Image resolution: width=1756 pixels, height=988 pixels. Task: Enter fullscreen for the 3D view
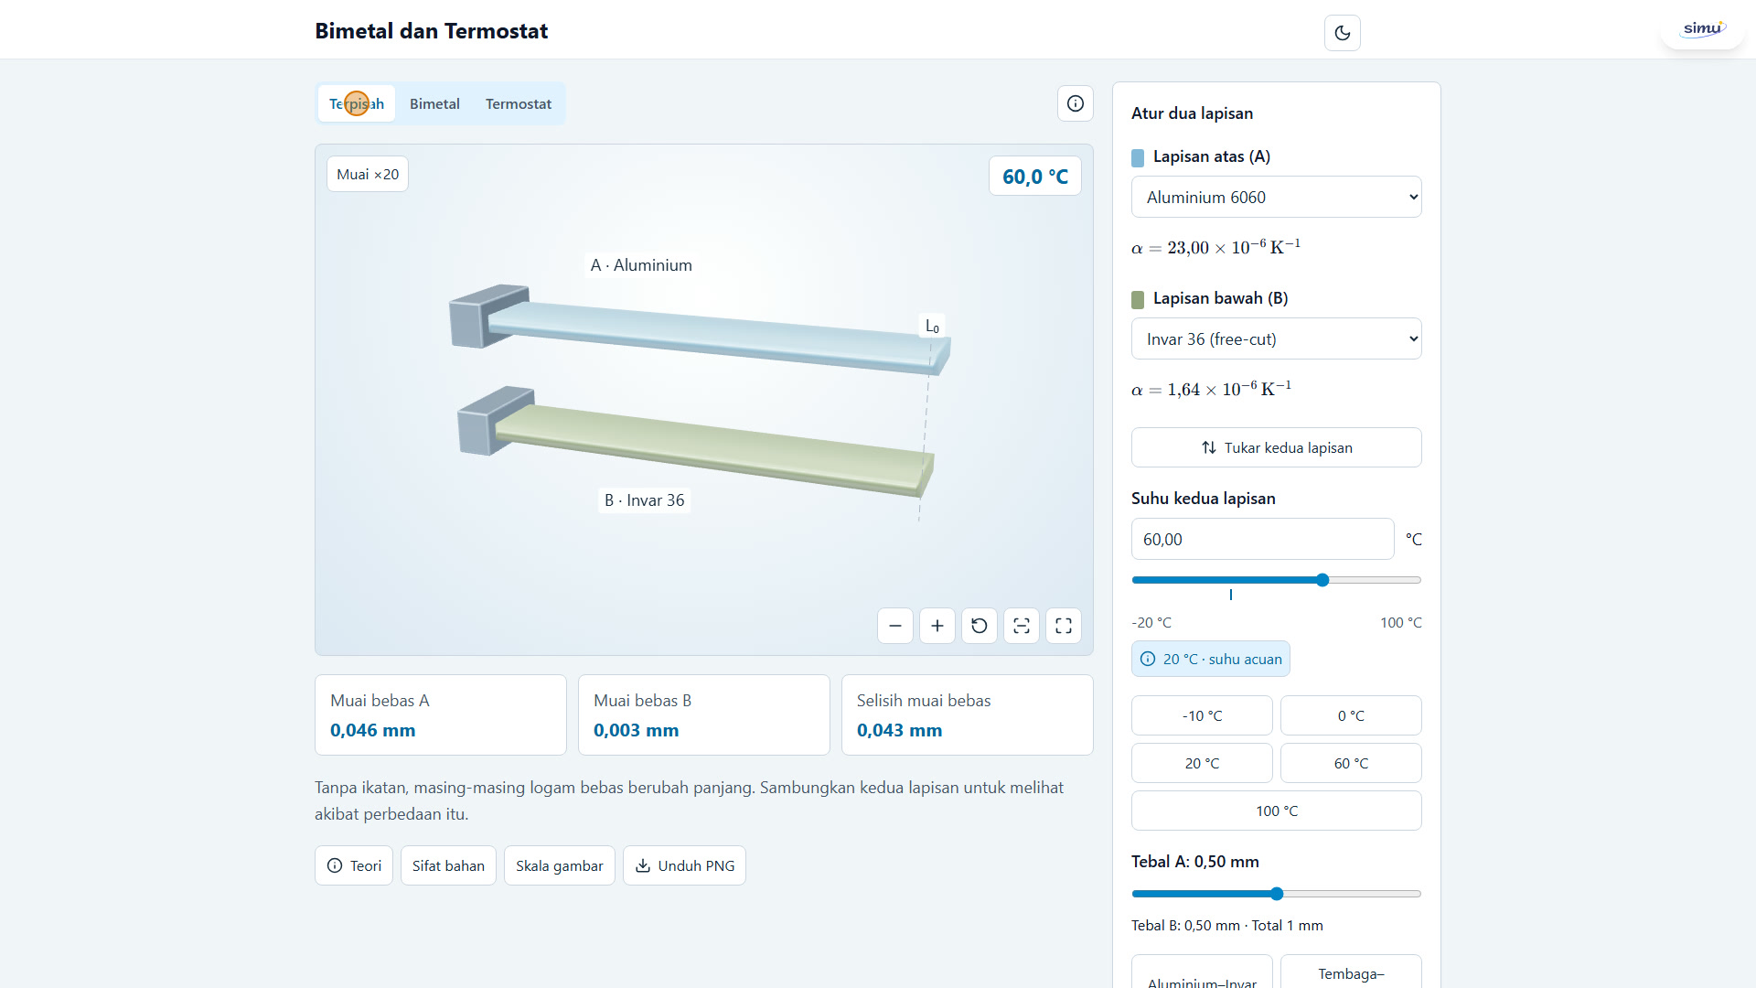1064,626
